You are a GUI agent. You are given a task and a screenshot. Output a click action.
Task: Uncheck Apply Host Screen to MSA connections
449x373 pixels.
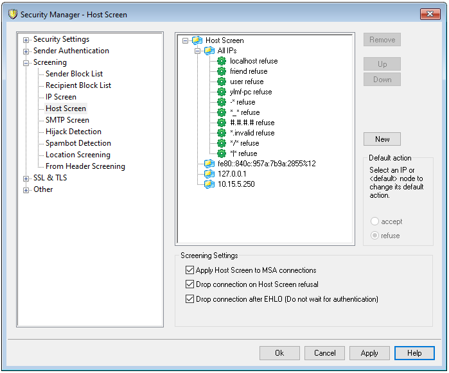[189, 271]
